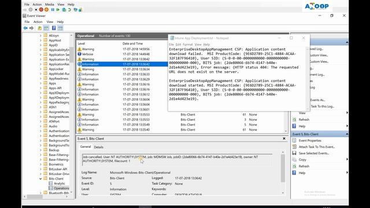Image resolution: width=370 pixels, height=208 pixels.
Task: Click Attach Task To This Event link
Action: 317,147
